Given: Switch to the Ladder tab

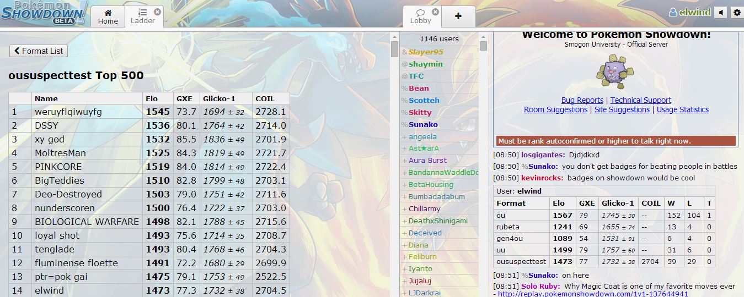Looking at the screenshot, I should [x=143, y=16].
